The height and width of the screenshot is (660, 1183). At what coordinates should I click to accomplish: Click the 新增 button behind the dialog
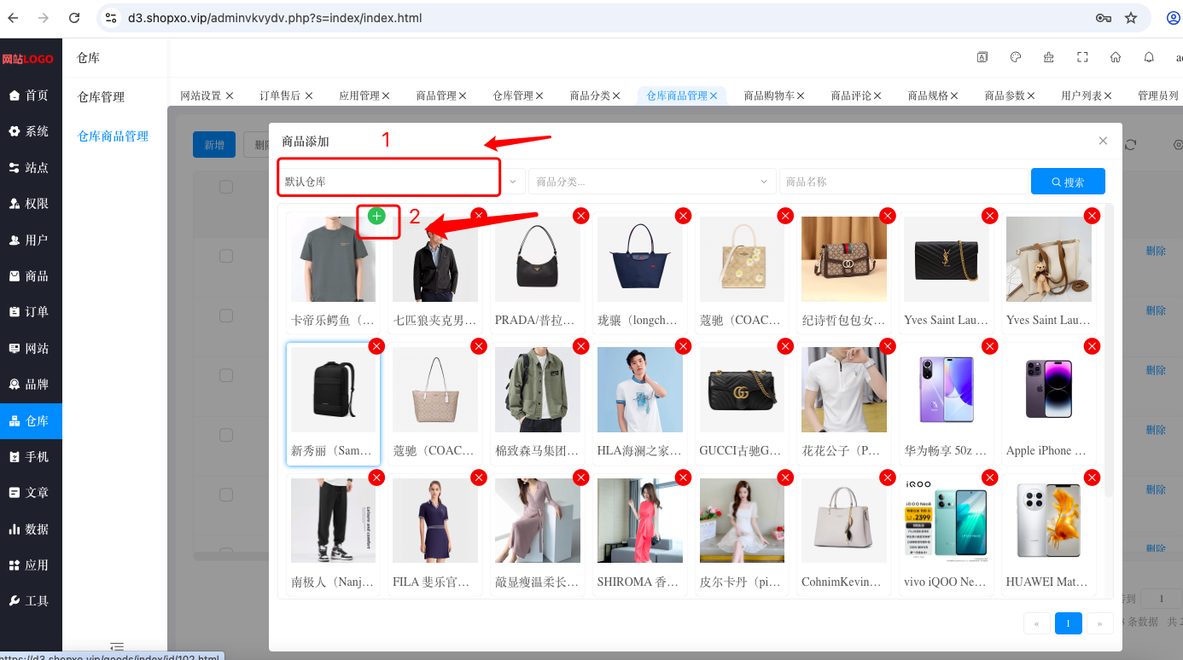point(214,145)
